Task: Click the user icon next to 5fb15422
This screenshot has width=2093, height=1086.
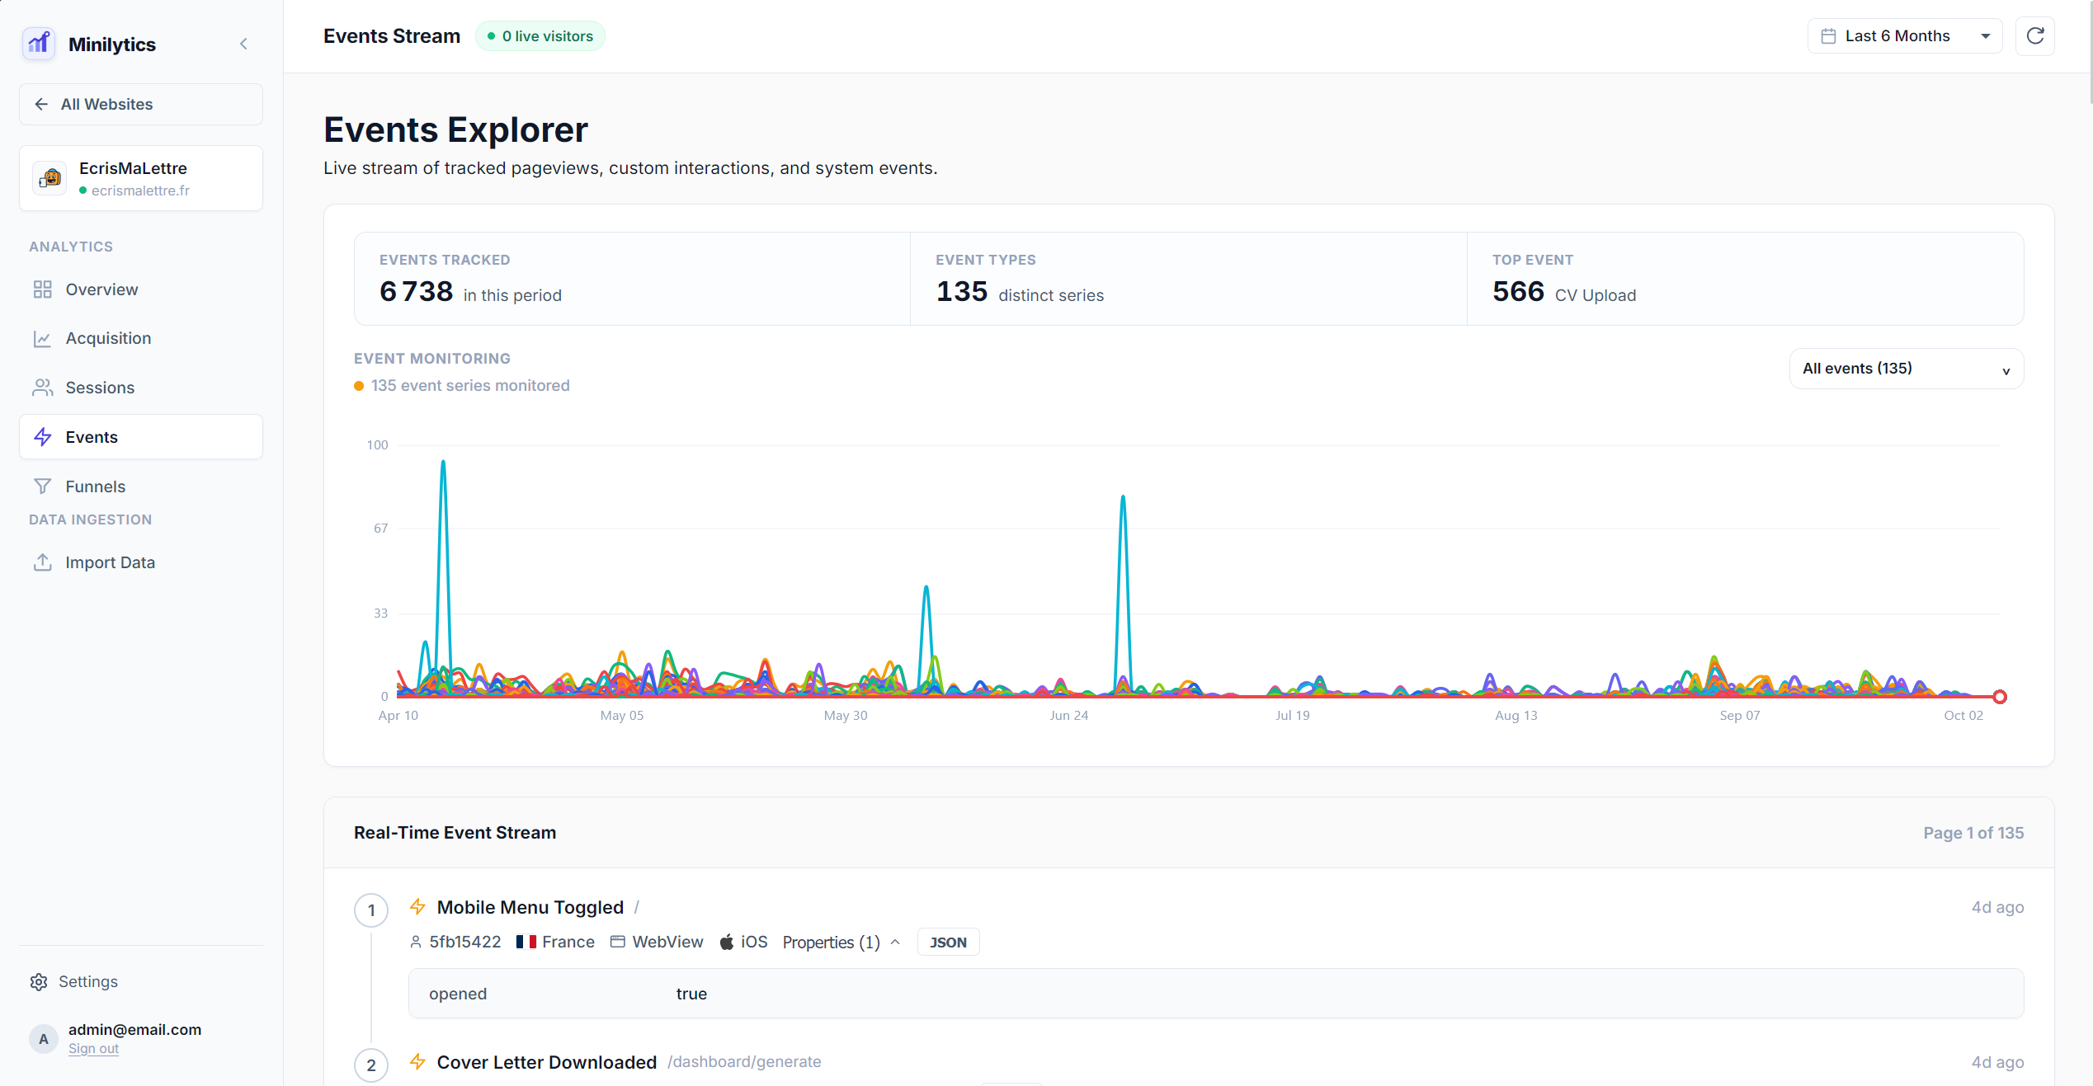Action: [x=416, y=942]
